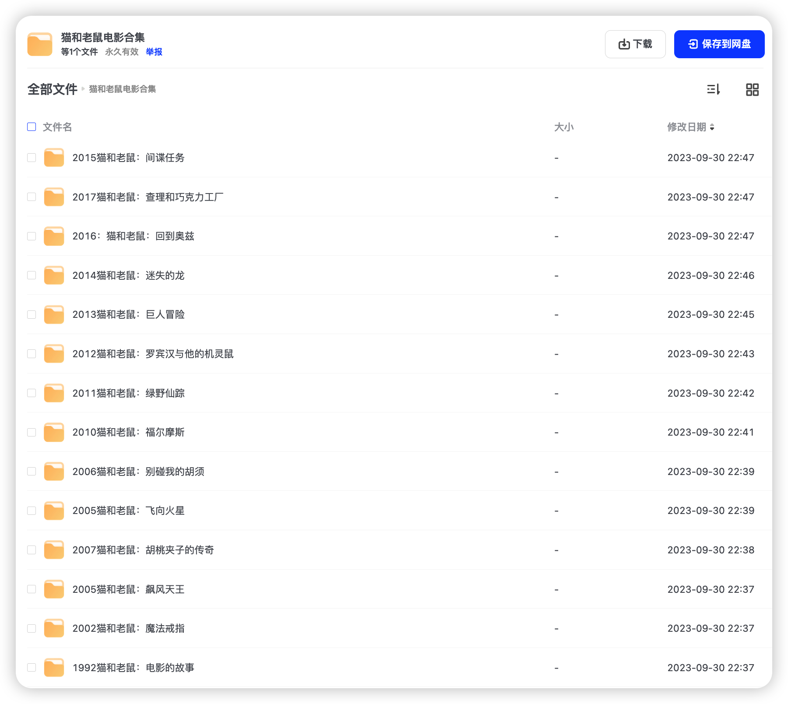788x704 pixels.
Task: Go to 全部文件 breadcrumb
Action: click(x=53, y=89)
